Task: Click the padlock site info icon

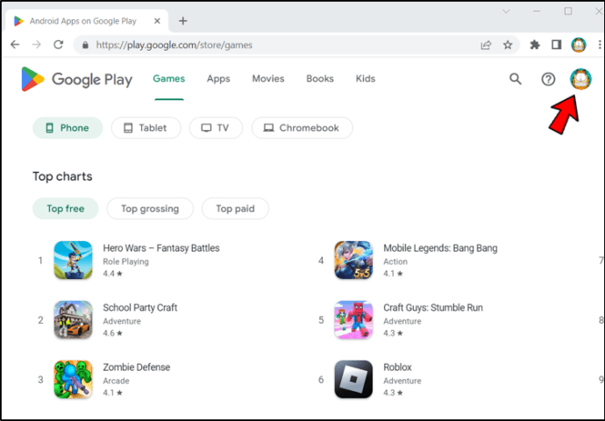Action: tap(86, 45)
